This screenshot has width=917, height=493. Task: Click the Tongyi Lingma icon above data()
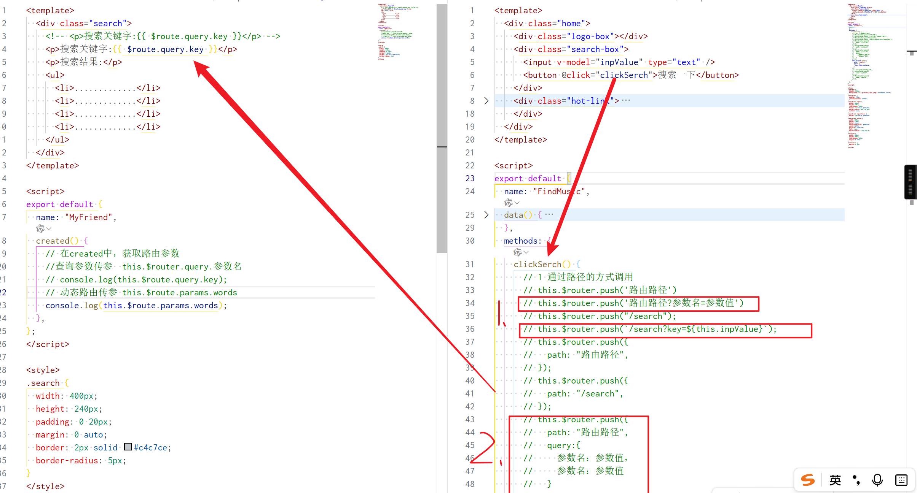(508, 203)
